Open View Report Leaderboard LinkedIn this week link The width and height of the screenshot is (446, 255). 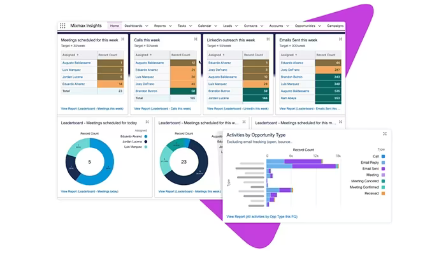(x=238, y=109)
